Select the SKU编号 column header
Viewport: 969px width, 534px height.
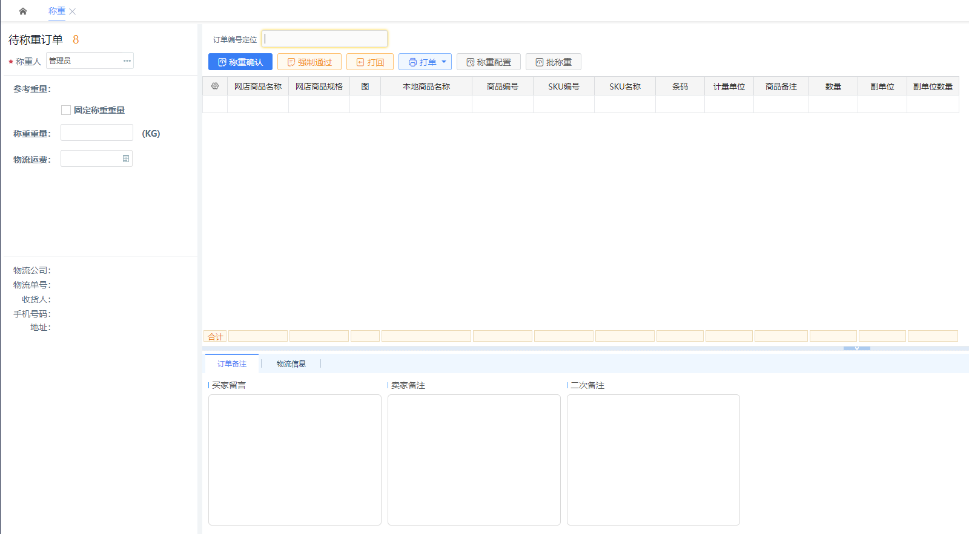pos(564,86)
